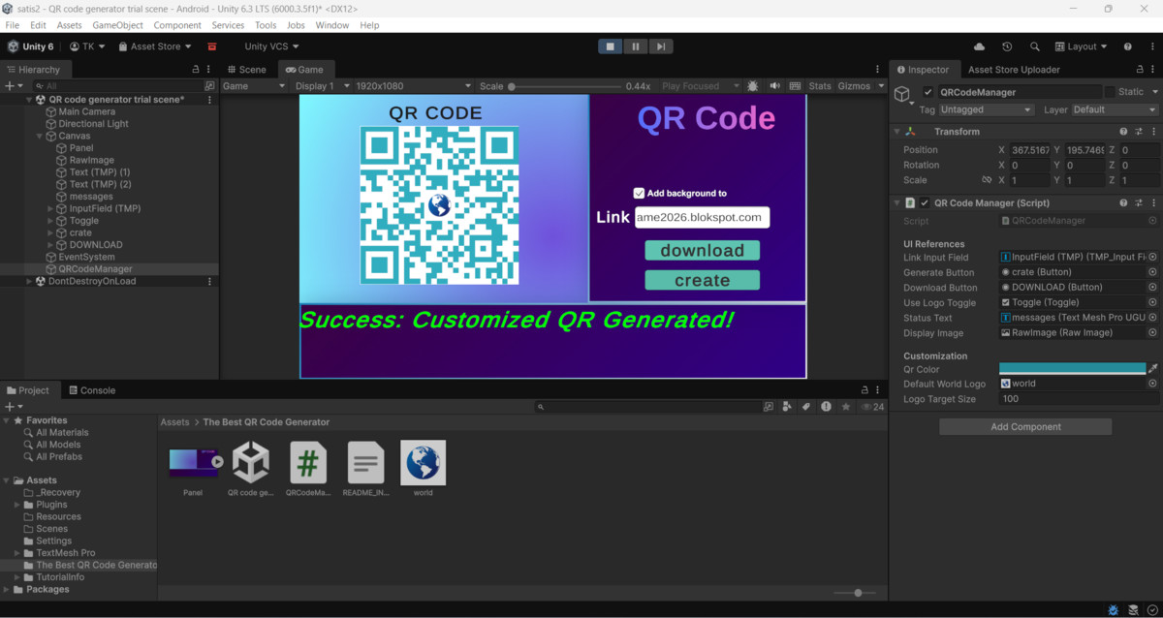This screenshot has width=1163, height=618.
Task: Open the Transform component presets icon
Action: click(x=1139, y=132)
